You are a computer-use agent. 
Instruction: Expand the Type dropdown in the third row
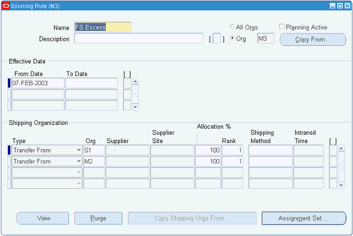pos(79,173)
